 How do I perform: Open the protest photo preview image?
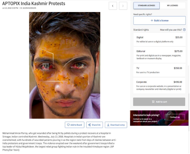point(64,65)
